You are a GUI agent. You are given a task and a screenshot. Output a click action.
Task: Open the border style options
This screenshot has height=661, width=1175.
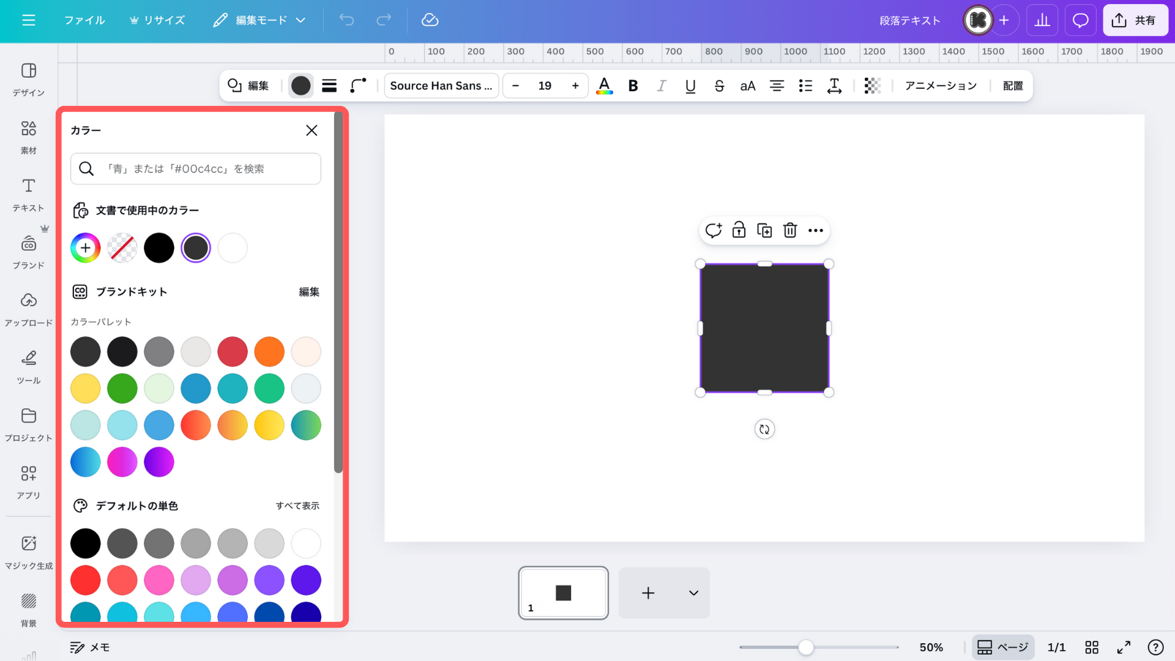point(329,86)
